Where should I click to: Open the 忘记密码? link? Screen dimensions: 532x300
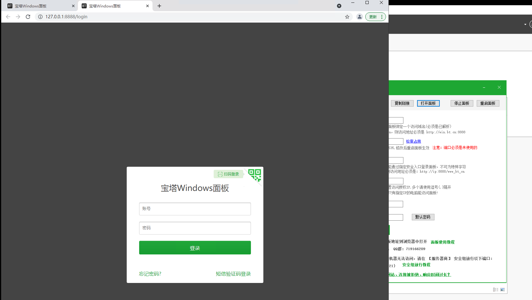pos(150,274)
